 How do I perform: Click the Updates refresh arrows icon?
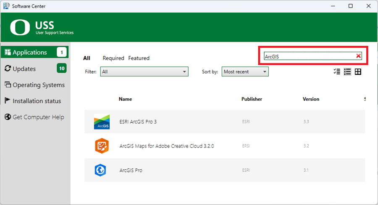coord(8,68)
